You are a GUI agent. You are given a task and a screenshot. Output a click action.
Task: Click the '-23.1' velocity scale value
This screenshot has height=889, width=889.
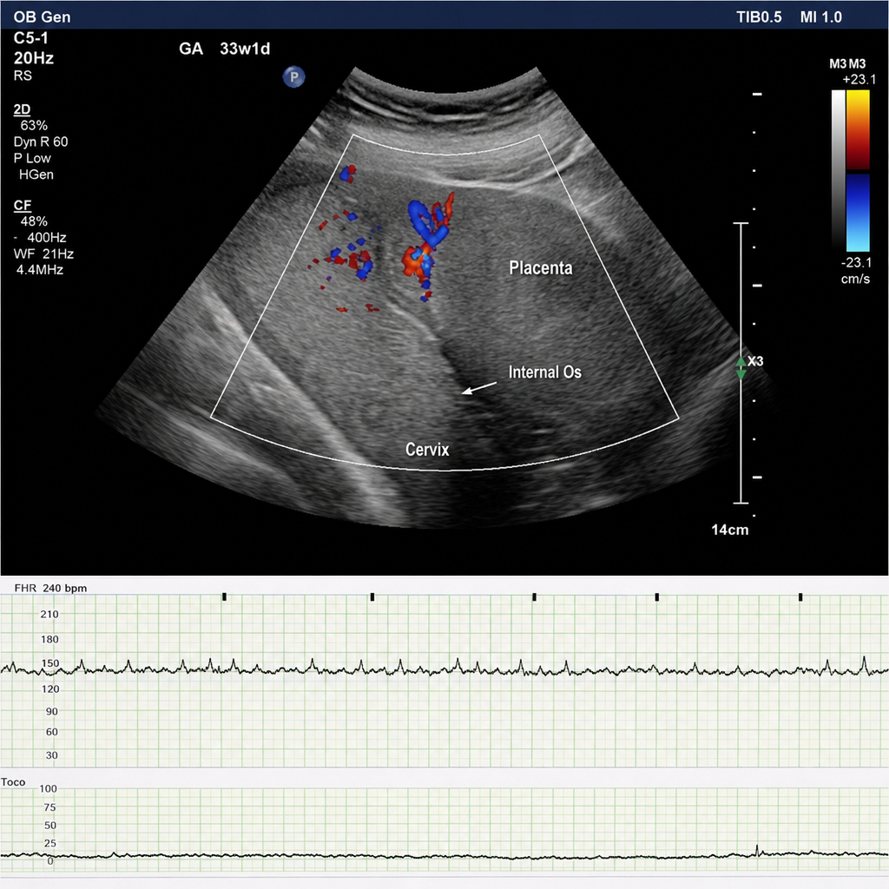tap(856, 262)
